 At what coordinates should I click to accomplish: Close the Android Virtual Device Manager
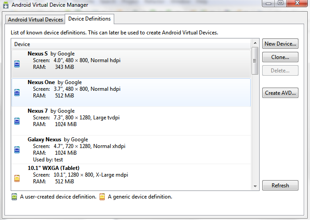point(297,4)
